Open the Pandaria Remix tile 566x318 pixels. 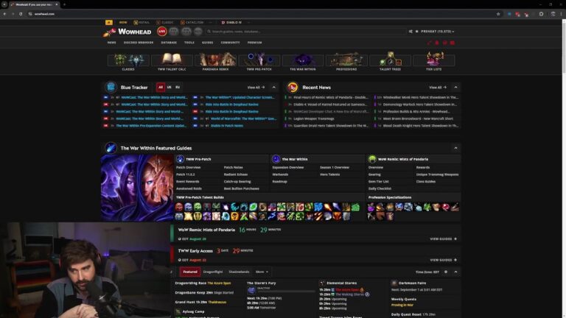click(215, 61)
